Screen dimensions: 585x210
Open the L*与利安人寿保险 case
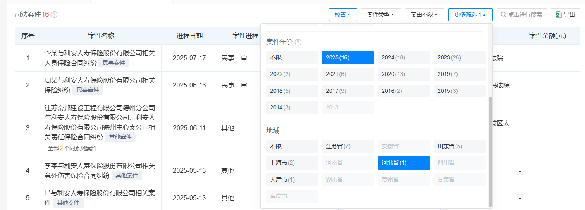click(100, 198)
